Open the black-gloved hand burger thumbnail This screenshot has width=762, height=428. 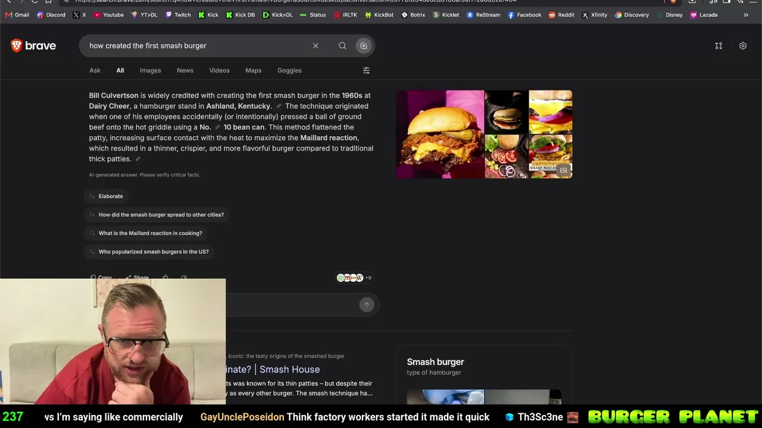coord(507,112)
